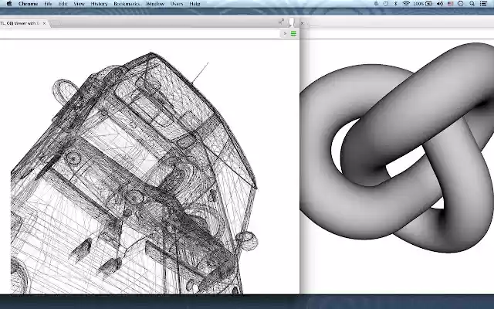Viewport: 494px width, 309px height.
Task: Open the clock icon in menu bar
Action: click(461, 4)
